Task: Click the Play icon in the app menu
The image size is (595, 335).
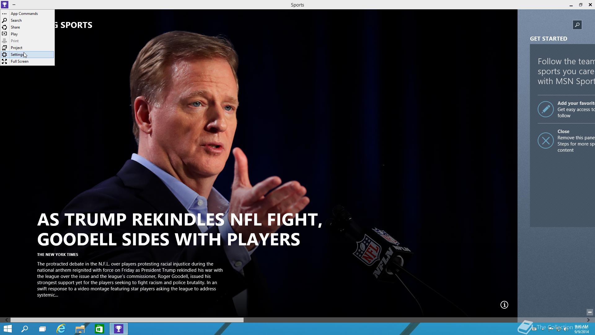Action: (4, 34)
